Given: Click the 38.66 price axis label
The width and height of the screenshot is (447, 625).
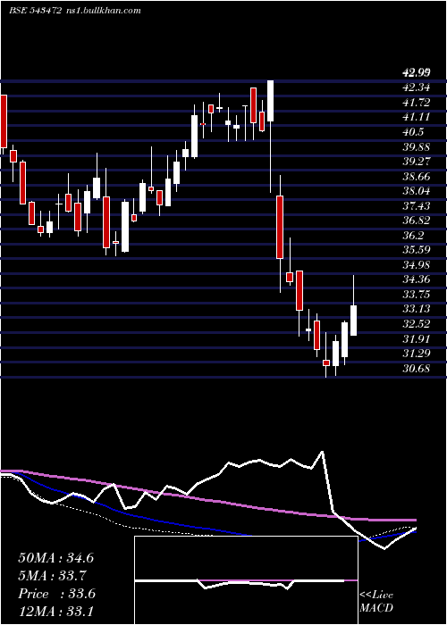Looking at the screenshot, I should [x=416, y=177].
